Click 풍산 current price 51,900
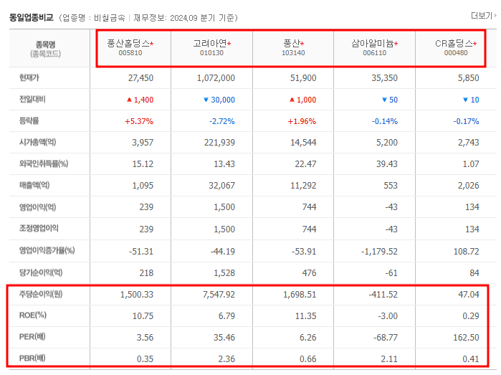 (x=303, y=78)
